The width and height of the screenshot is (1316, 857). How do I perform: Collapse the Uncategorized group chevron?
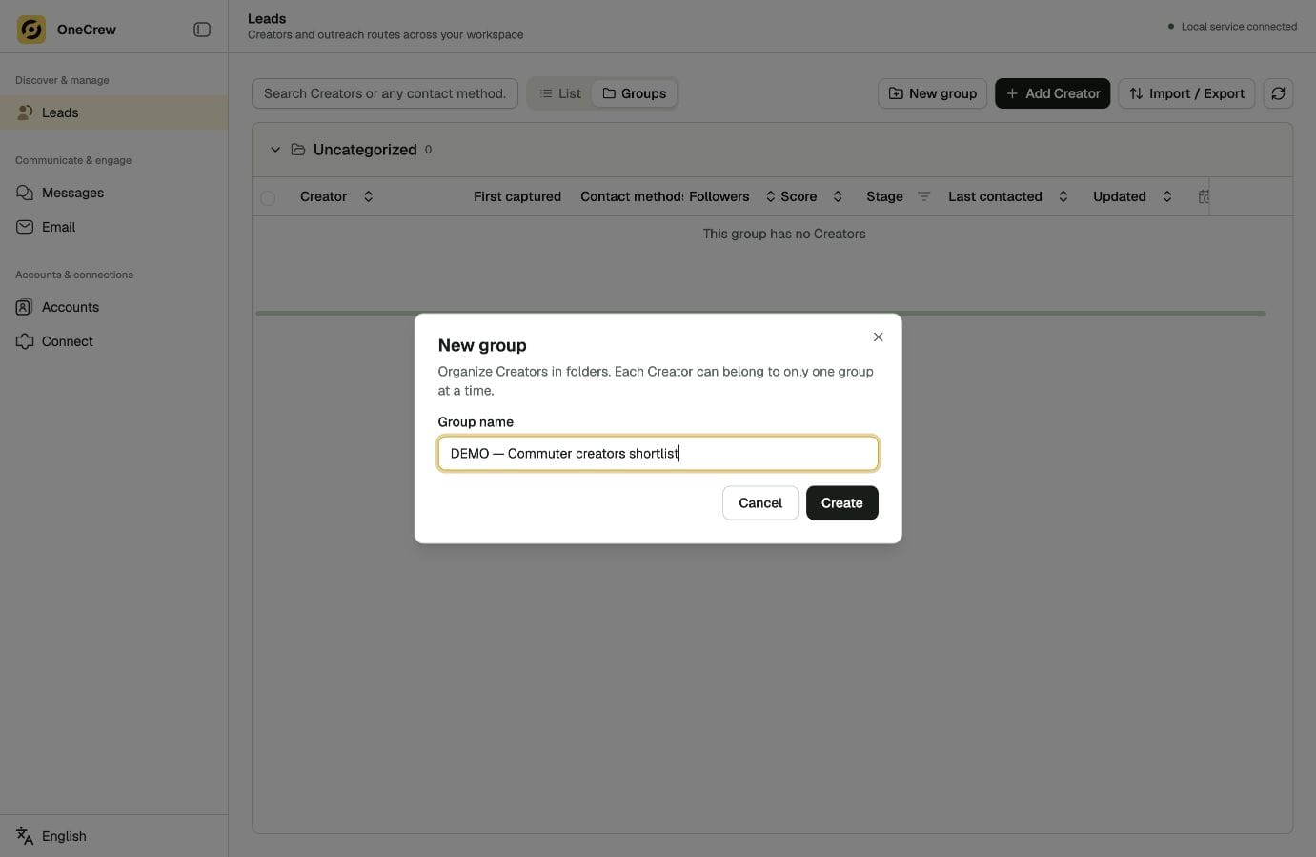(x=275, y=150)
